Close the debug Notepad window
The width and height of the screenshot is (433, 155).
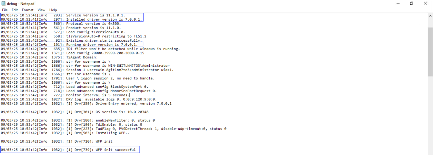tap(425, 3)
